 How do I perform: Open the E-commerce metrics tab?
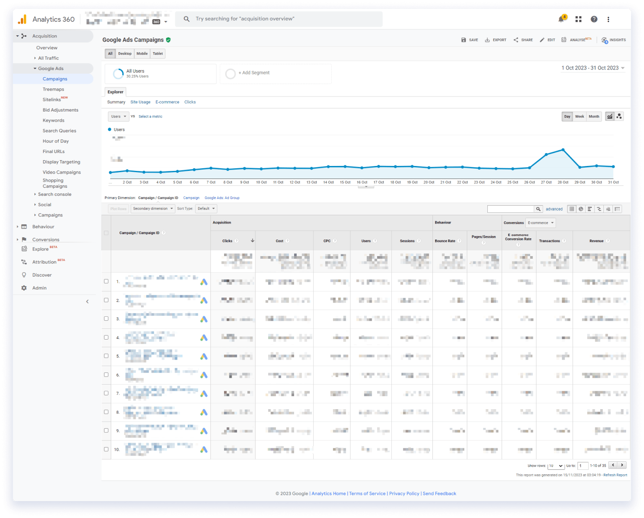(x=167, y=102)
